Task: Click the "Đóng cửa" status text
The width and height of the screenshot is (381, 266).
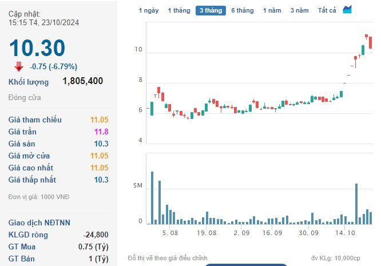Action: (25, 98)
